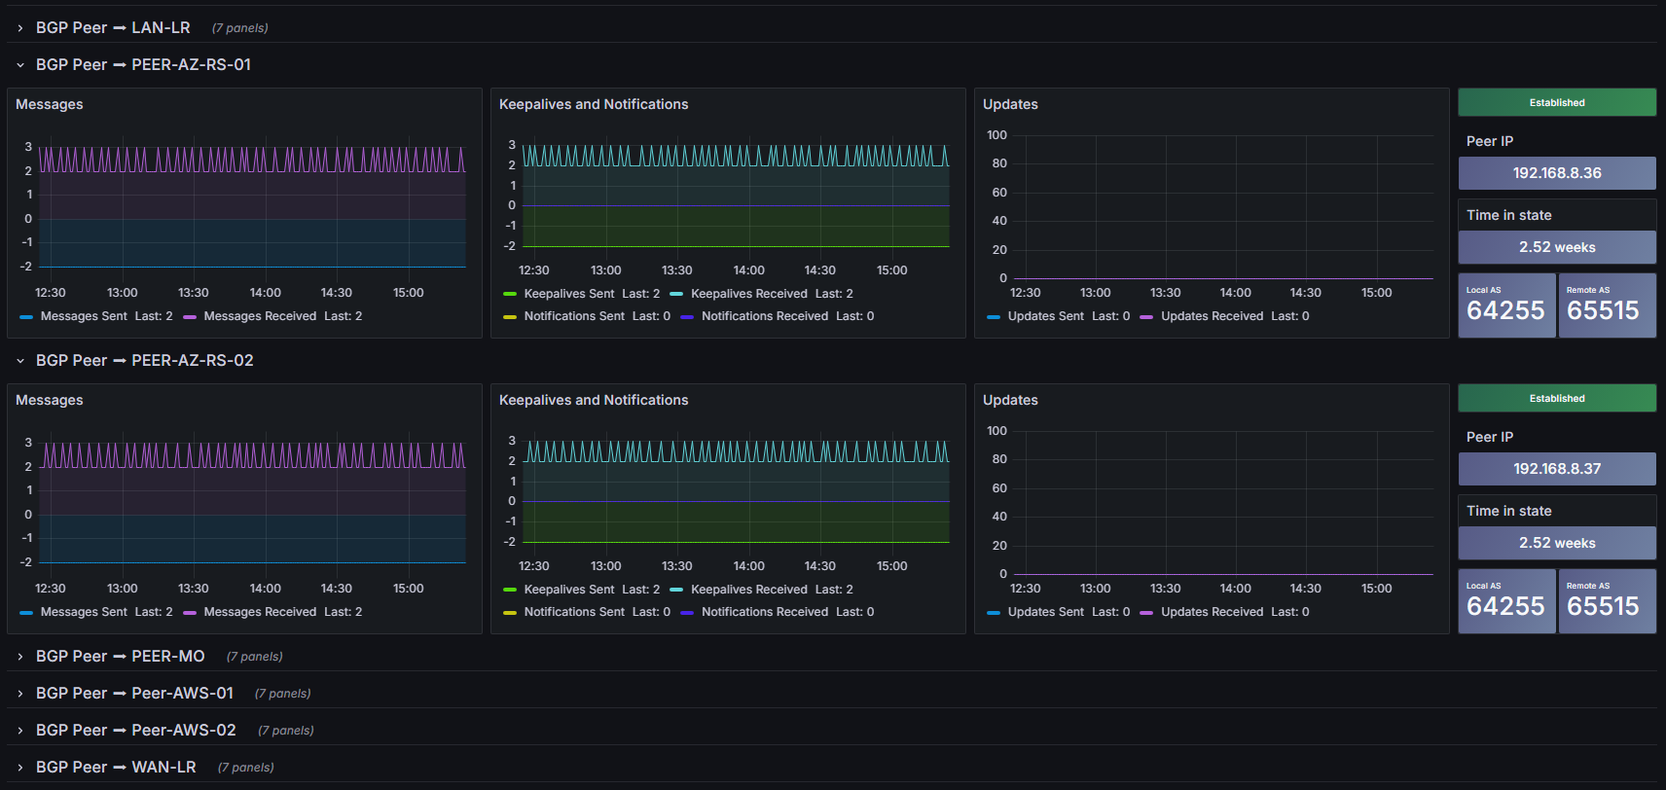Image resolution: width=1666 pixels, height=790 pixels.
Task: Click the Established status for peer 192.168.8.36
Action: point(1557,102)
